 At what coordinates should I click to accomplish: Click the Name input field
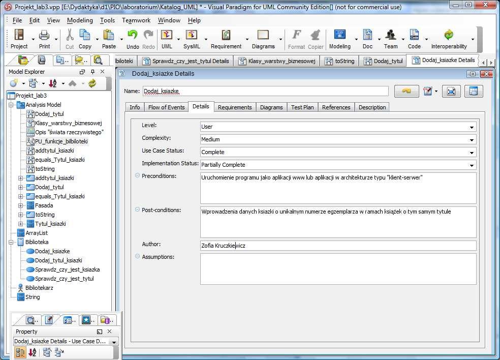coord(266,91)
